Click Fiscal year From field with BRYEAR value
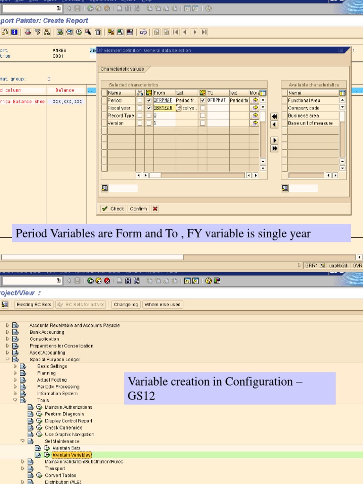This screenshot has width=363, height=484. tap(164, 108)
